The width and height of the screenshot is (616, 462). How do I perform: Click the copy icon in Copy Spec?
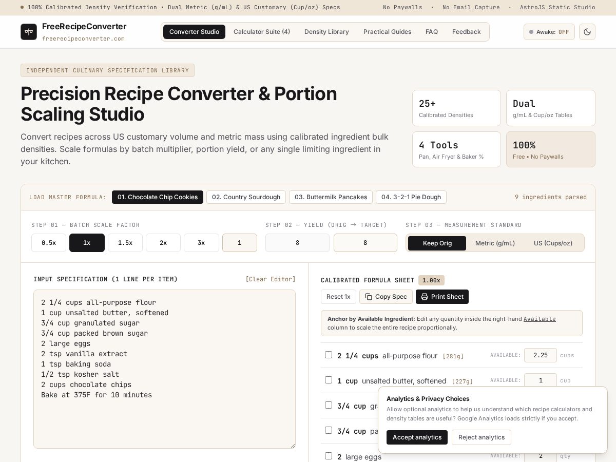[x=369, y=297]
